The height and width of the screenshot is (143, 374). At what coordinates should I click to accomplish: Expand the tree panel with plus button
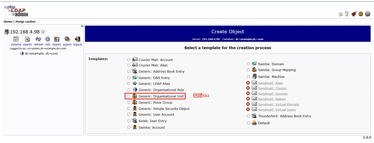[x=82, y=26]
